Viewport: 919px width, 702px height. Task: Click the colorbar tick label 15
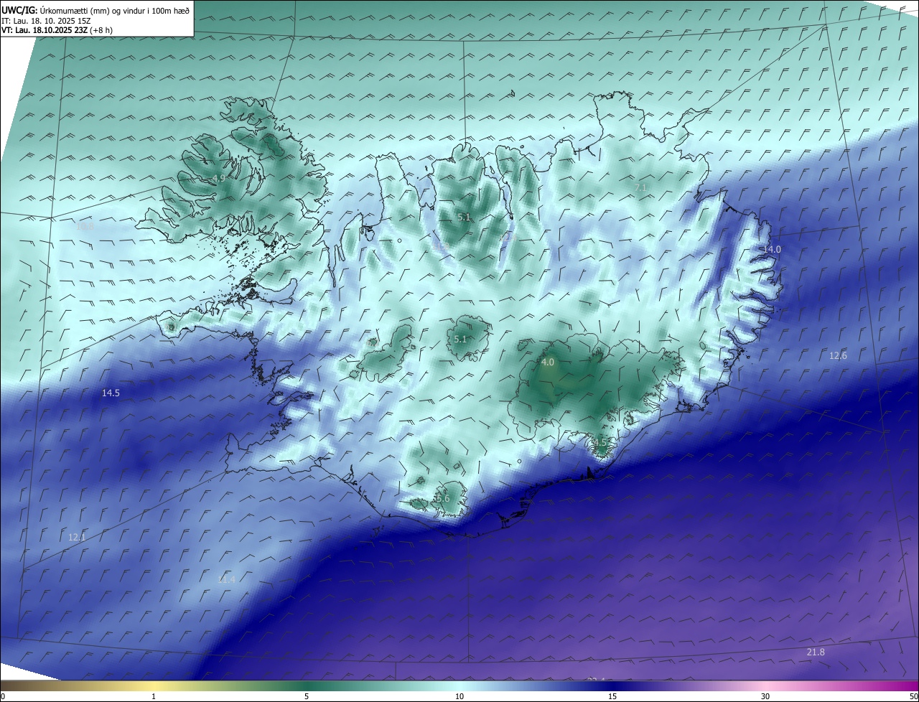coord(612,697)
